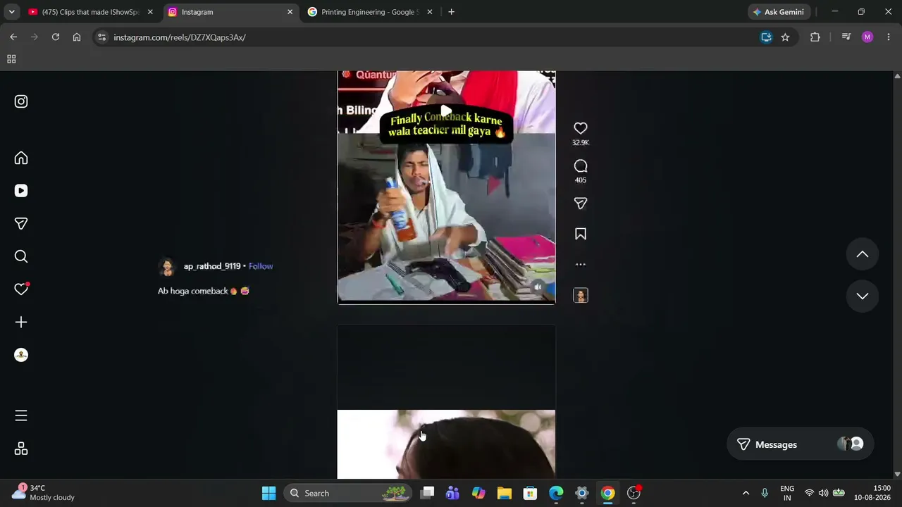Open the Windows Start menu
902x507 pixels.
268,493
